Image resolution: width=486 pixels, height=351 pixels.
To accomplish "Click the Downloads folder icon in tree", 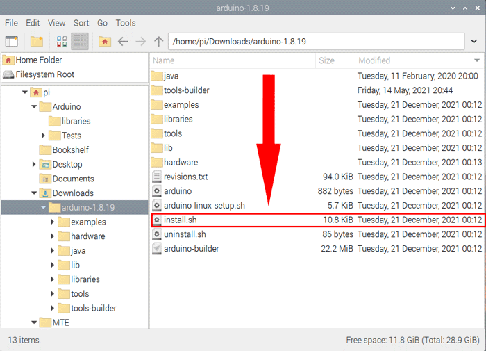I will [x=45, y=193].
